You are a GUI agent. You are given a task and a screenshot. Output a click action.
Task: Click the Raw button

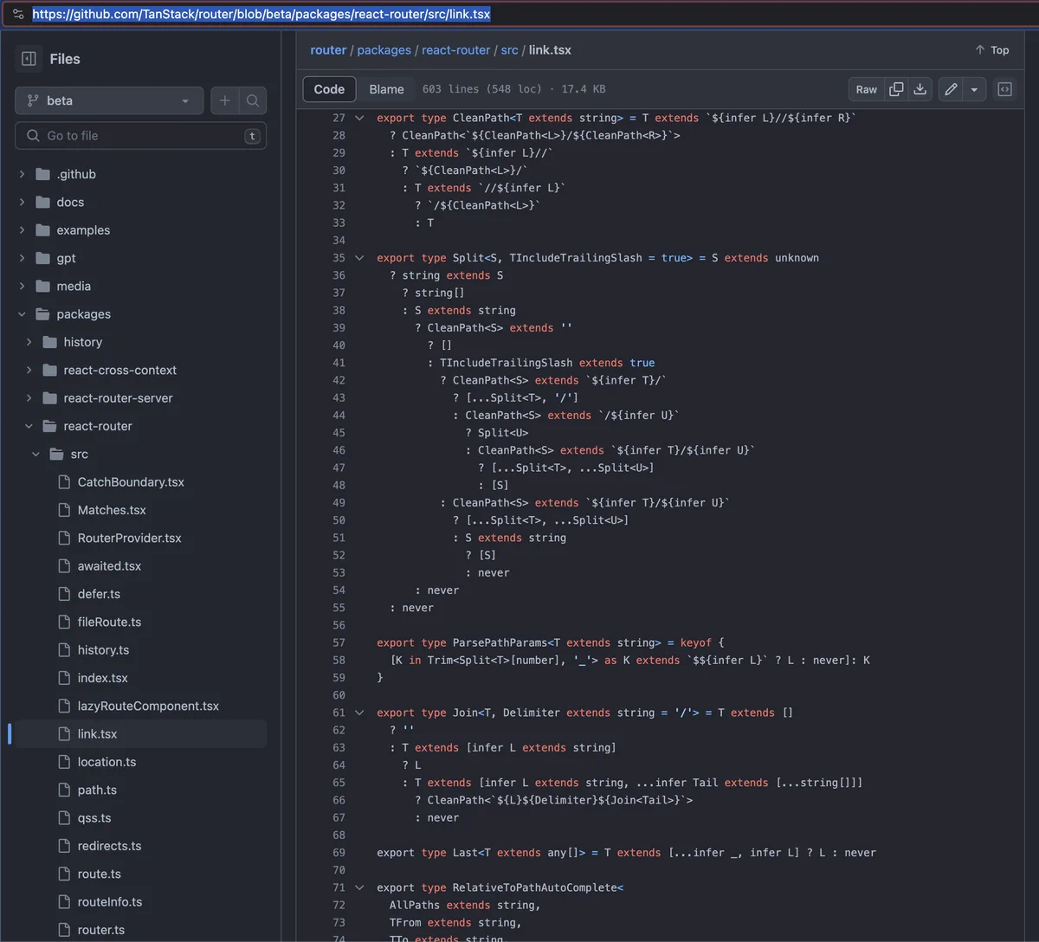tap(866, 89)
